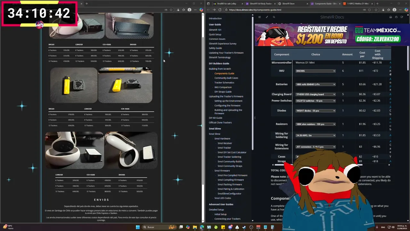Screen dimensions: 410x231
Task: View site information lock icon for docs.slimevr.dev
Action: coord(226,10)
